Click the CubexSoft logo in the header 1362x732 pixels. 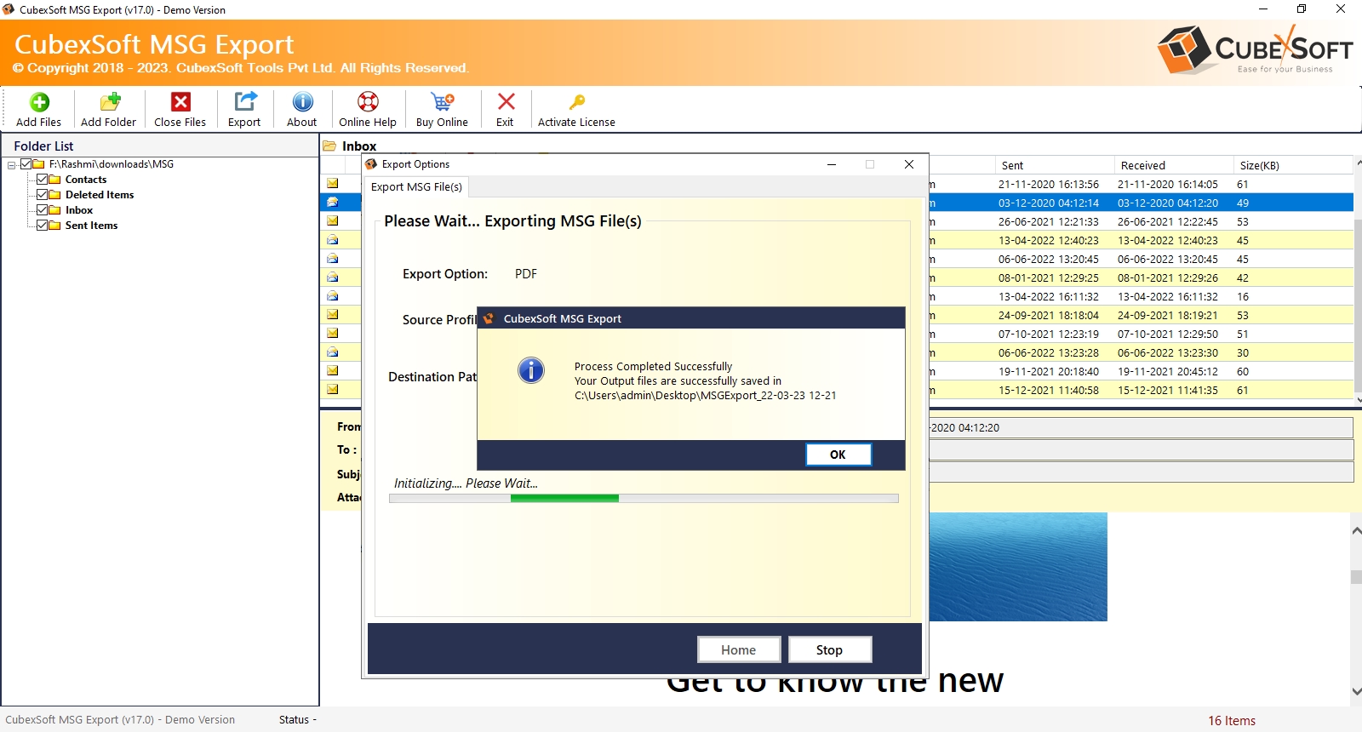tap(1256, 50)
